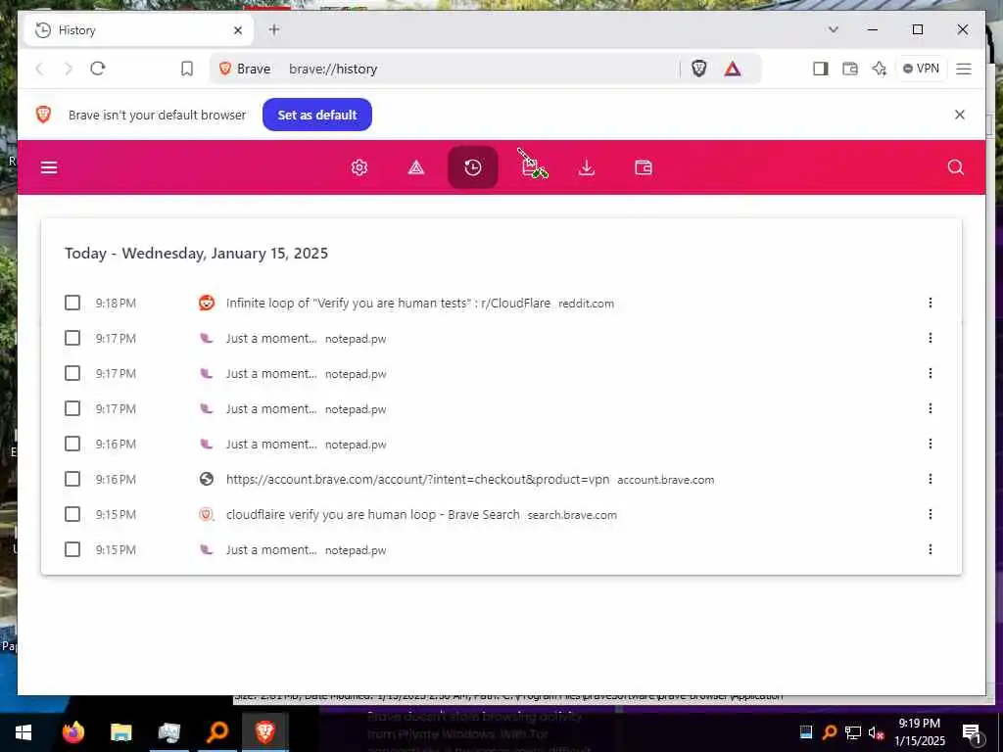Click the Brave Shields lion icon in address bar
Viewport: 1003px width, 752px height.
[699, 69]
